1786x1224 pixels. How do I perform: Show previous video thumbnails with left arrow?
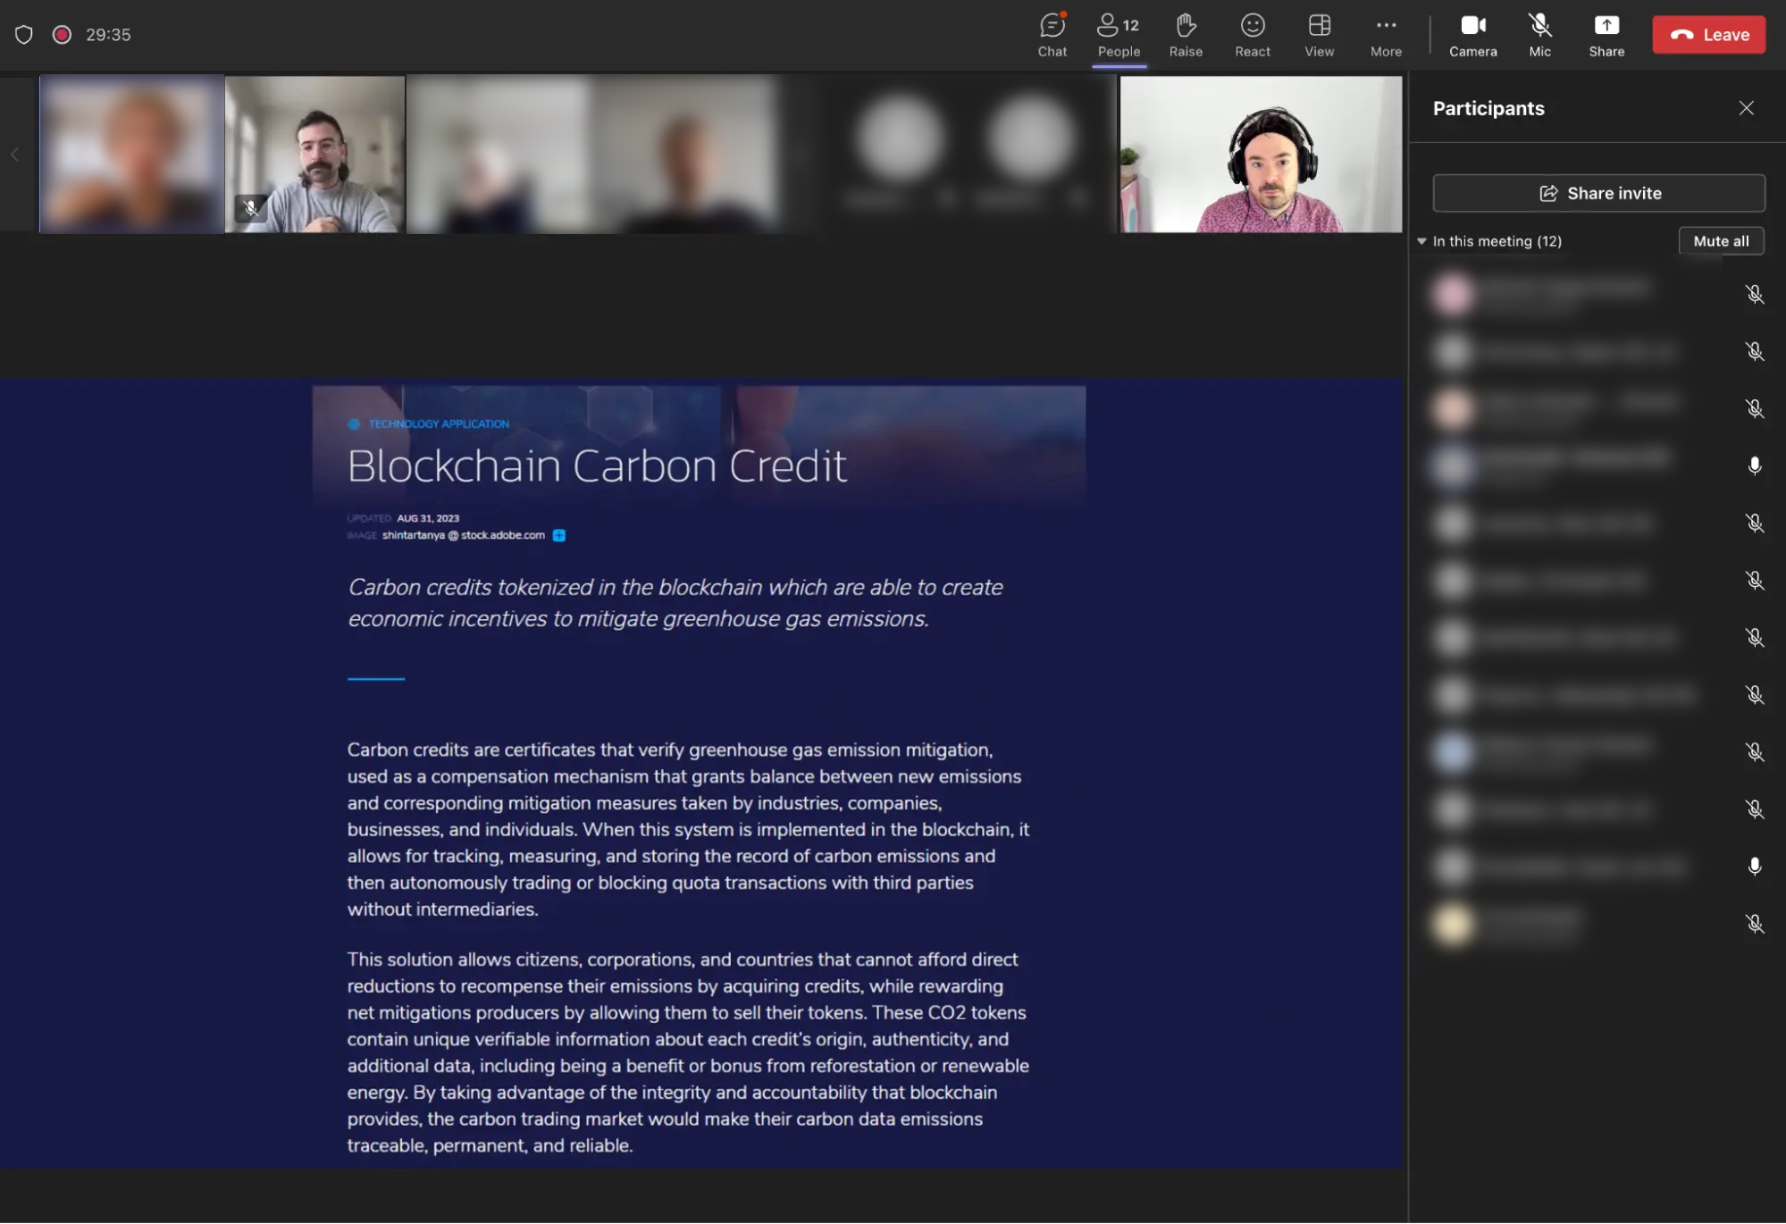click(15, 155)
